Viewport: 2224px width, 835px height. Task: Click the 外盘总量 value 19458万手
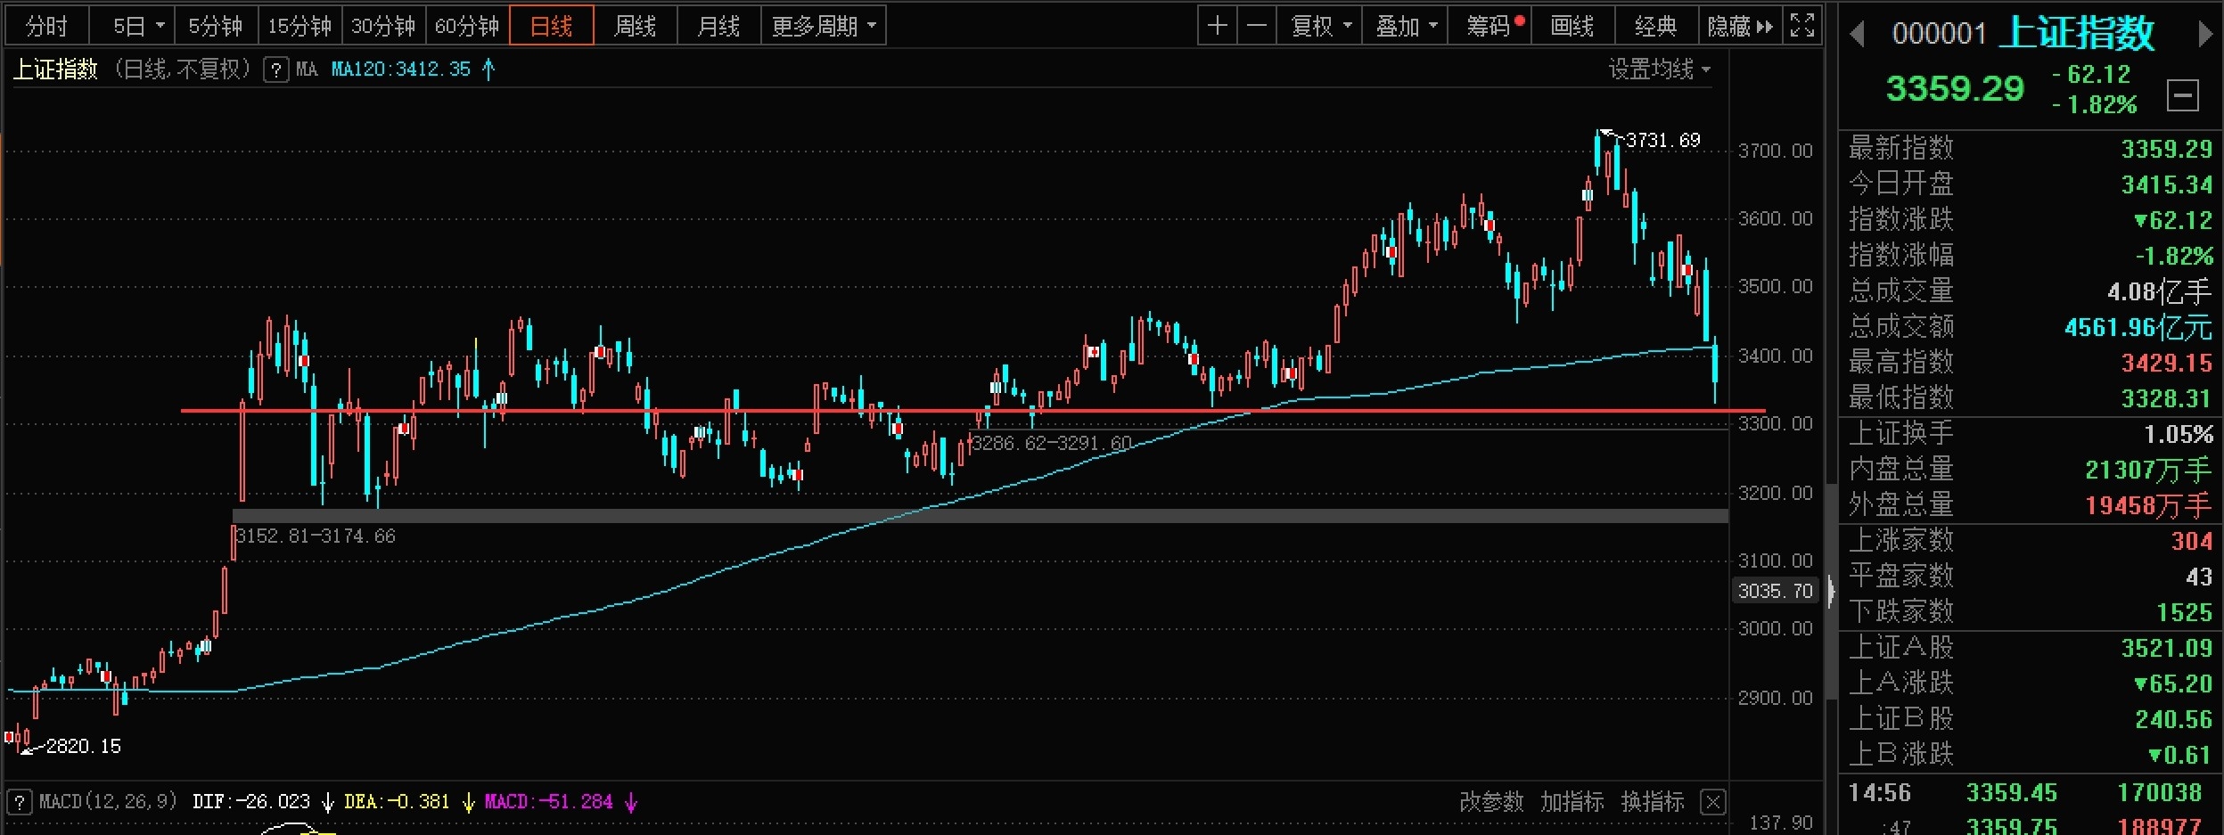point(2148,505)
